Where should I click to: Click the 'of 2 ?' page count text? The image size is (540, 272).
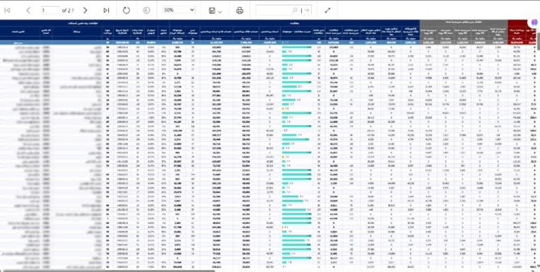tap(68, 11)
